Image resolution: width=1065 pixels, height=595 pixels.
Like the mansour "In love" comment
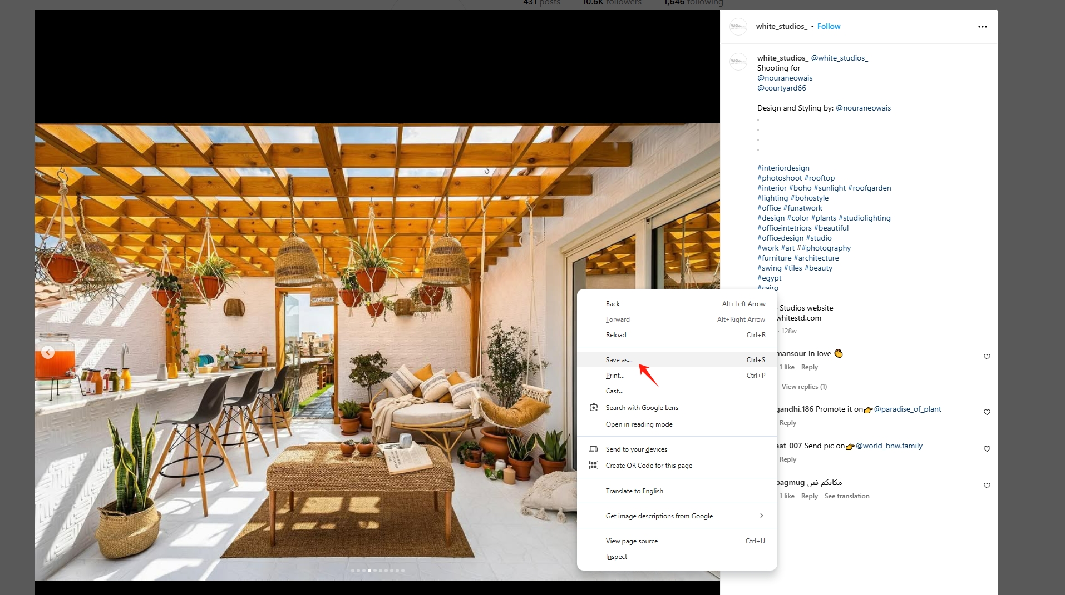(x=987, y=357)
